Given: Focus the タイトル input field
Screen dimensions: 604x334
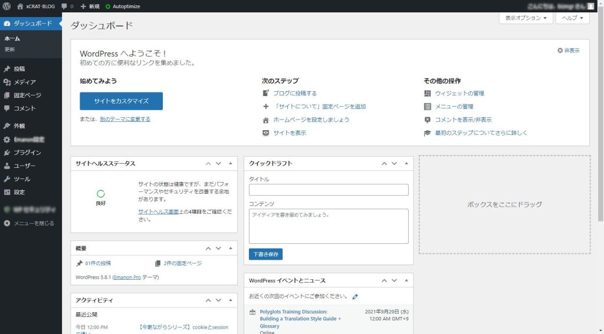Looking at the screenshot, I should [x=329, y=190].
